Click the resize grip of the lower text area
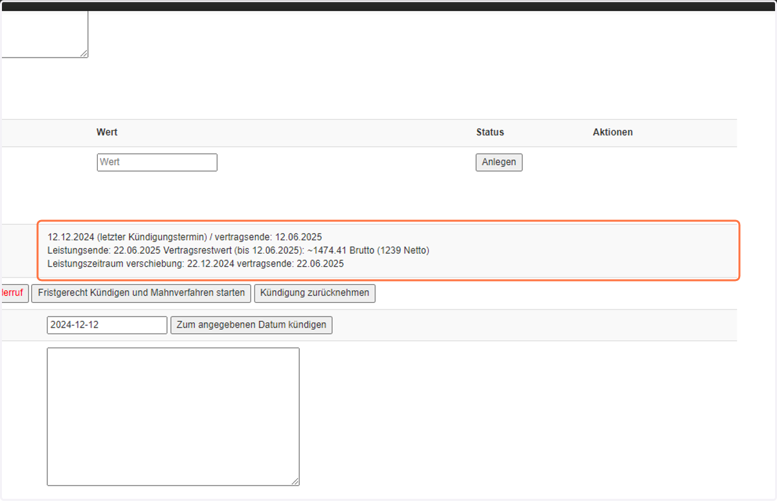Screen dimensions: 777x501 pos(295,481)
